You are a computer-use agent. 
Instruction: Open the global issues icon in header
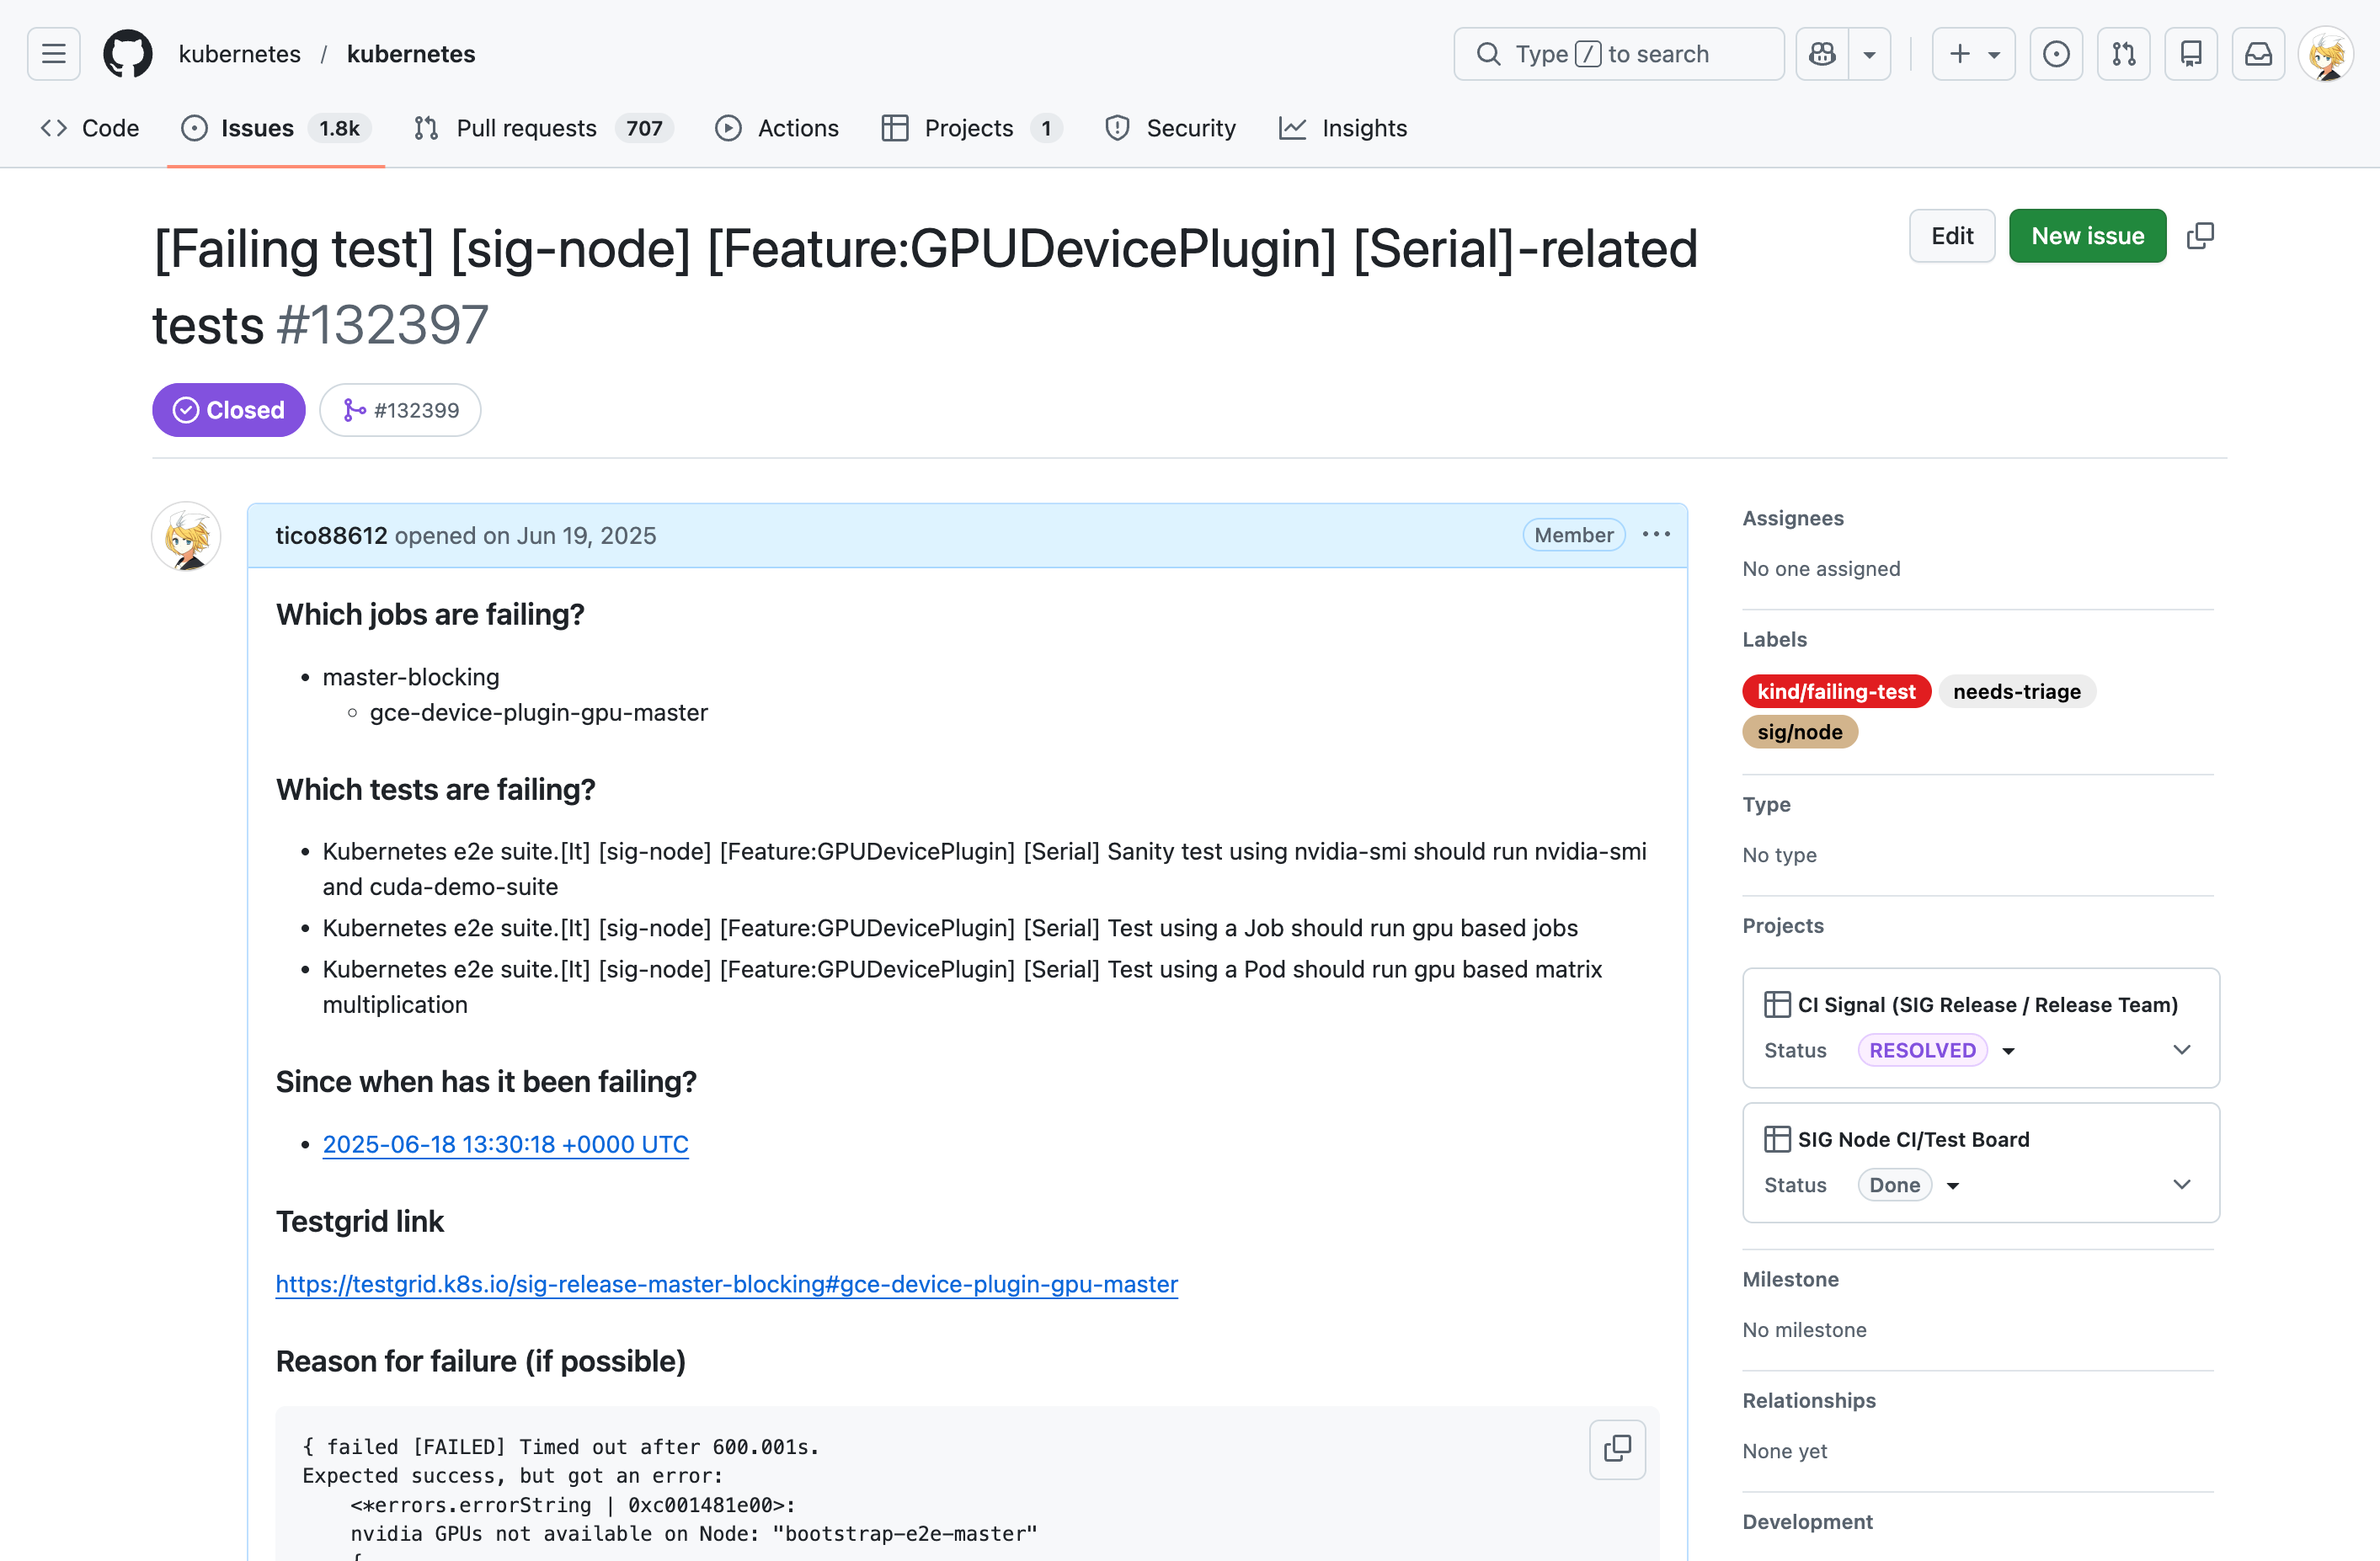pyautogui.click(x=2056, y=54)
